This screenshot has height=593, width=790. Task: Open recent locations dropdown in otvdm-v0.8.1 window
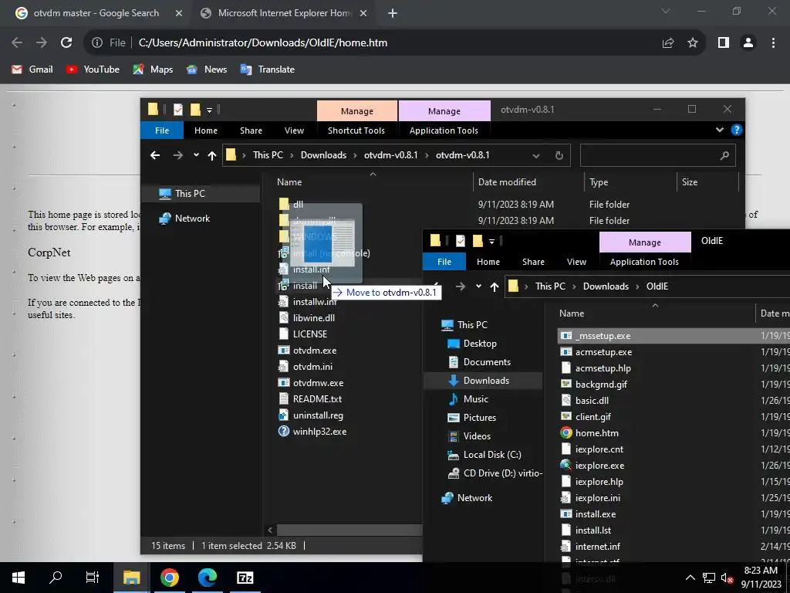(196, 155)
